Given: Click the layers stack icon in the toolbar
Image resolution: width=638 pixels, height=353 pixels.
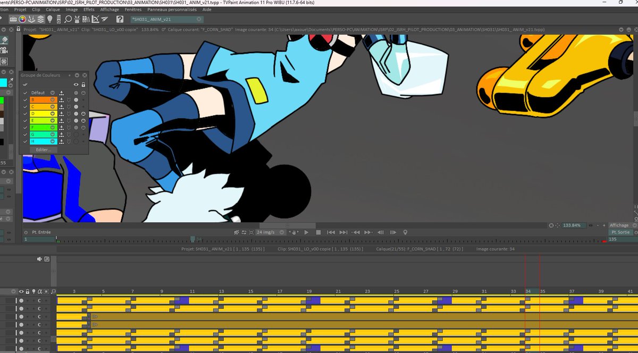Looking at the screenshot, I should tap(41, 19).
